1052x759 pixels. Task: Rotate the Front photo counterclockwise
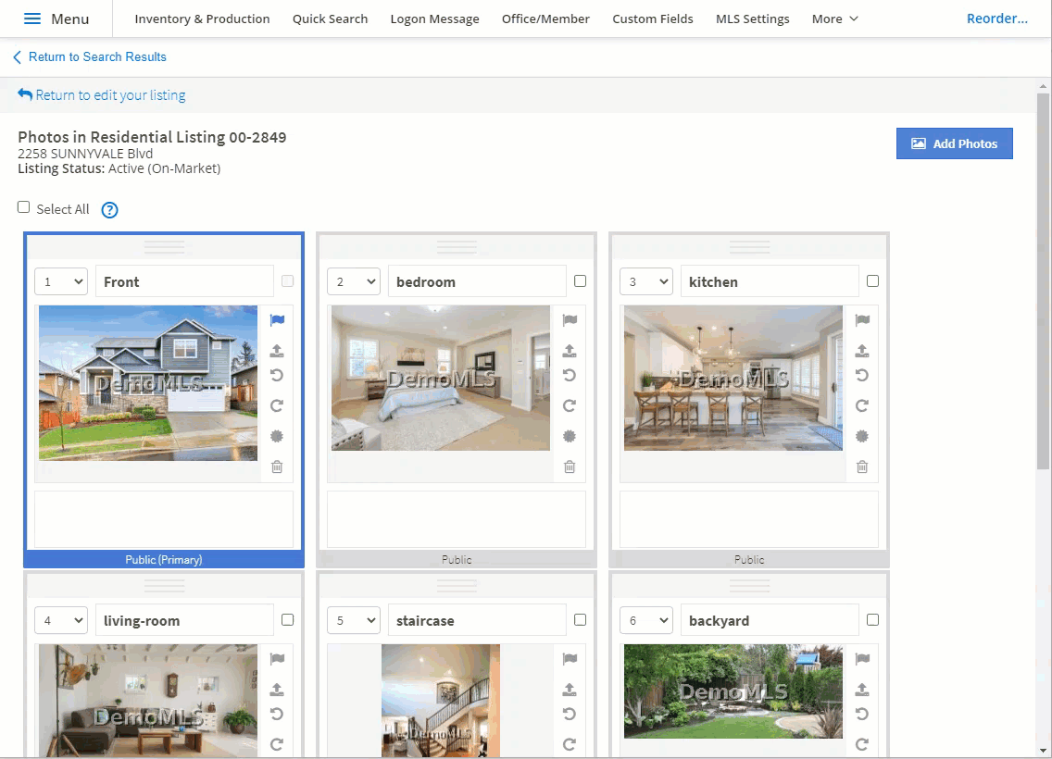point(277,376)
